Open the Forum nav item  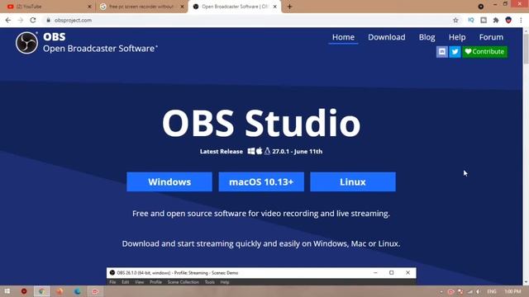click(x=491, y=37)
